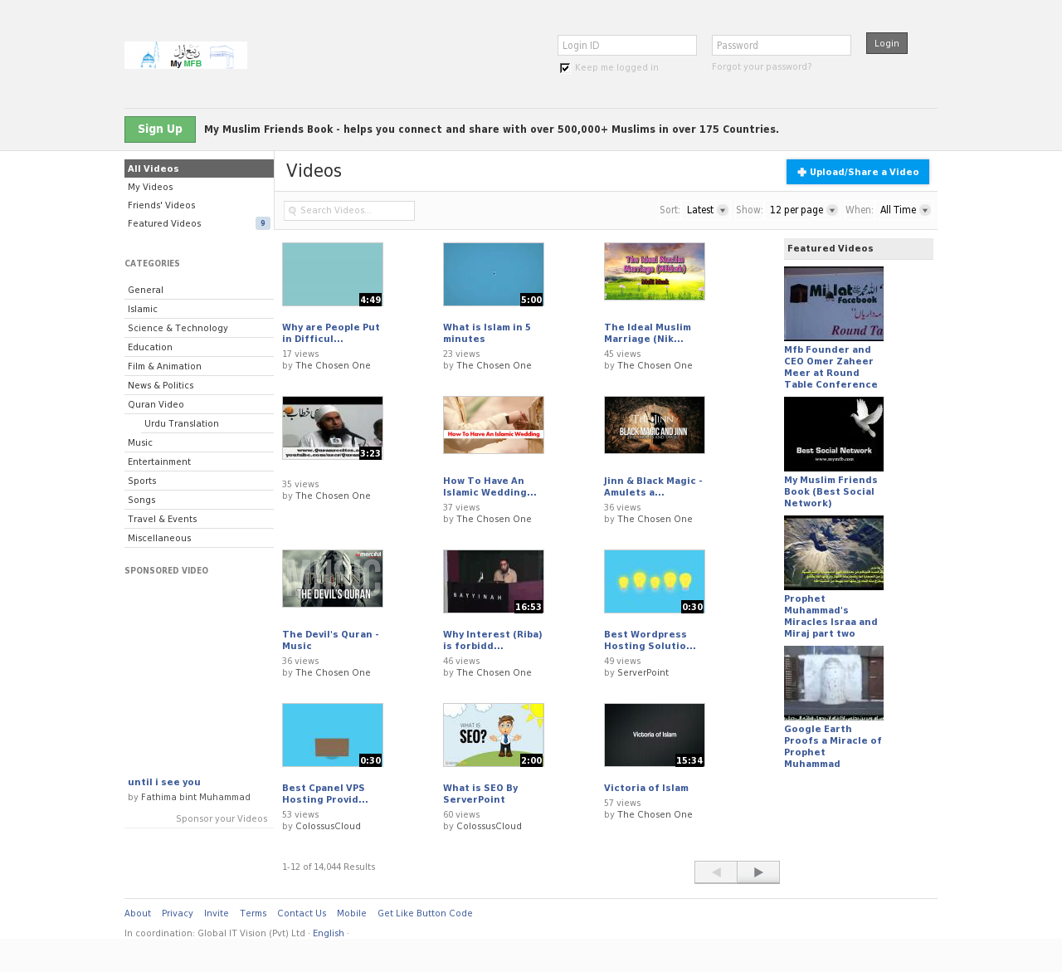Open What is SEO By ServerPoint title

click(480, 794)
